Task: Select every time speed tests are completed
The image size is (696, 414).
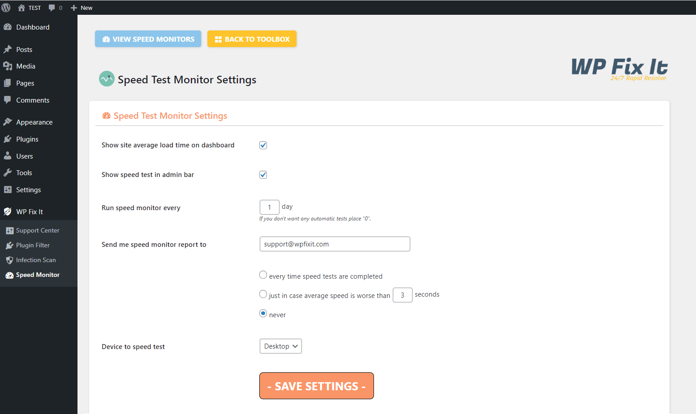Action: tap(263, 275)
